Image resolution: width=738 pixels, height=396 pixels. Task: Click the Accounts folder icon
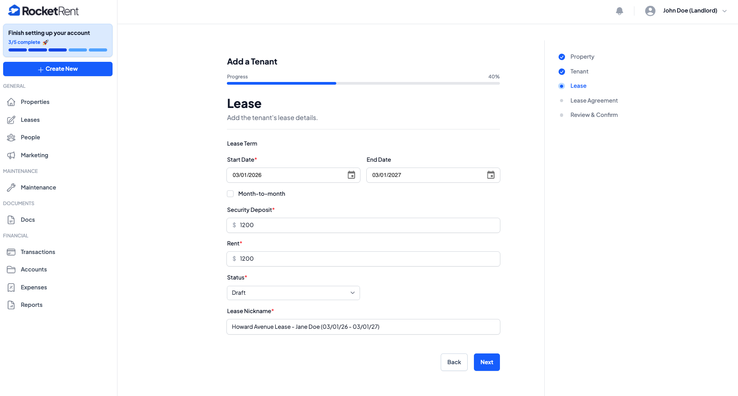(11, 270)
